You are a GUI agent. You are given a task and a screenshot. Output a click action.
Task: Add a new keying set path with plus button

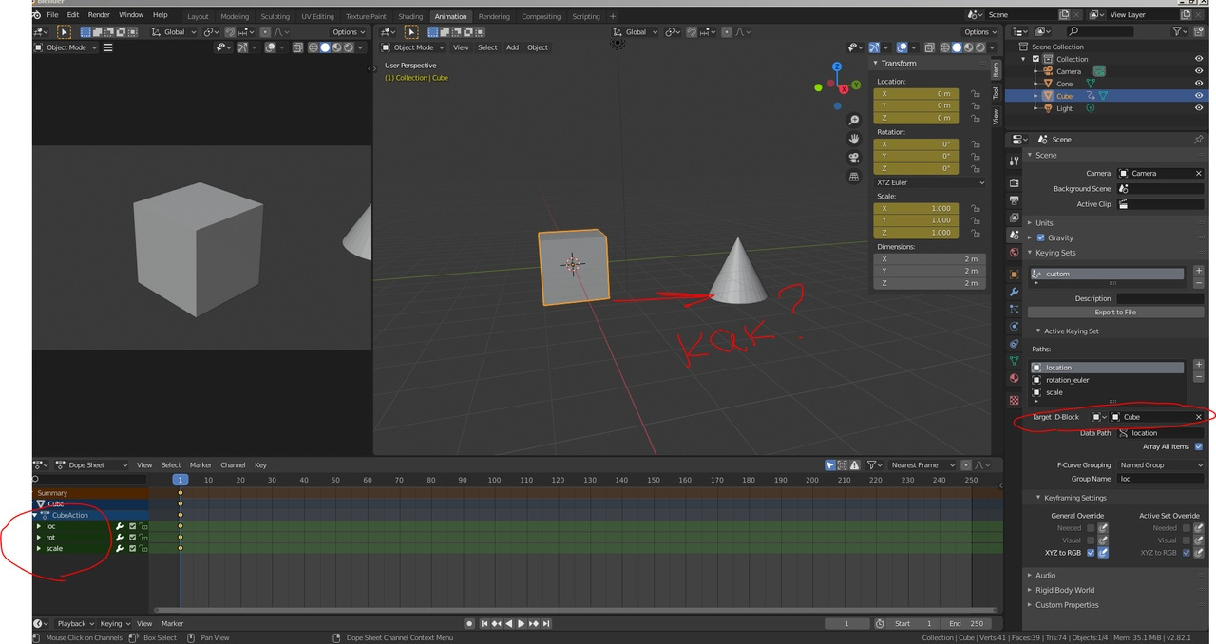[1198, 364]
